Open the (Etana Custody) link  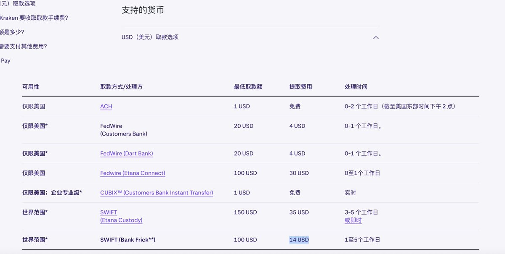tap(121, 220)
